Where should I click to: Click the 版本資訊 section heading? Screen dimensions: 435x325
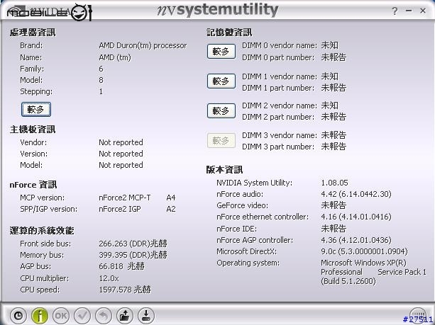pos(224,170)
